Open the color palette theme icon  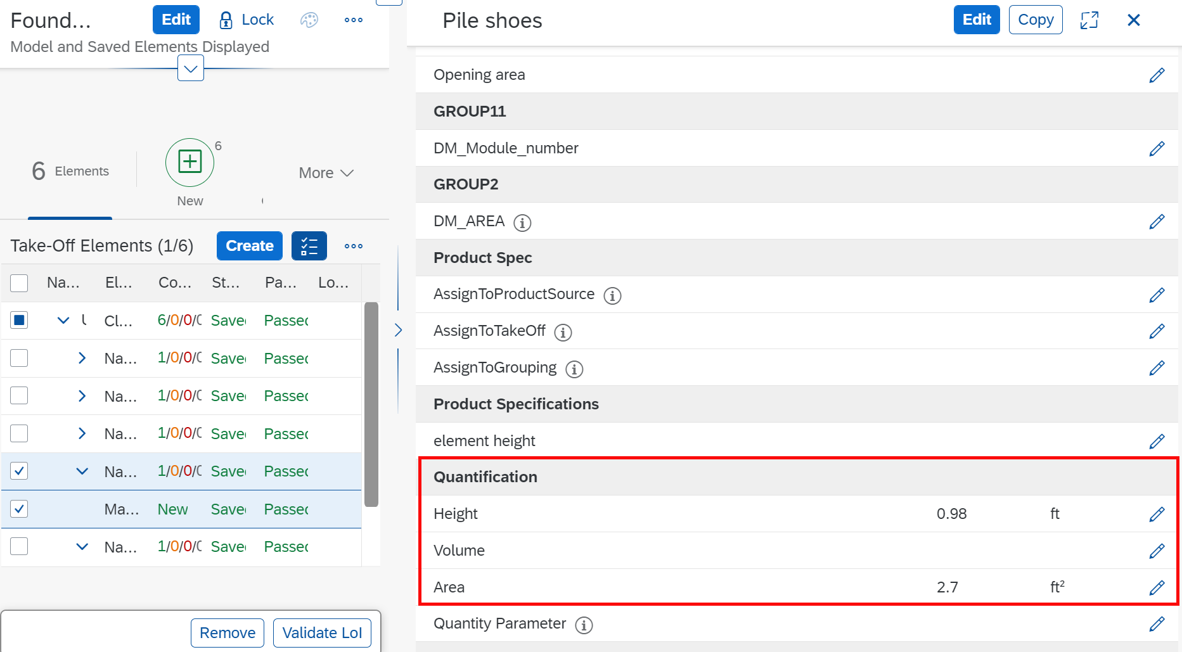coord(309,20)
